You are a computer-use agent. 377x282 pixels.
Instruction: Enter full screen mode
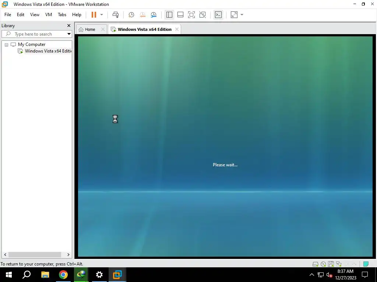(191, 15)
